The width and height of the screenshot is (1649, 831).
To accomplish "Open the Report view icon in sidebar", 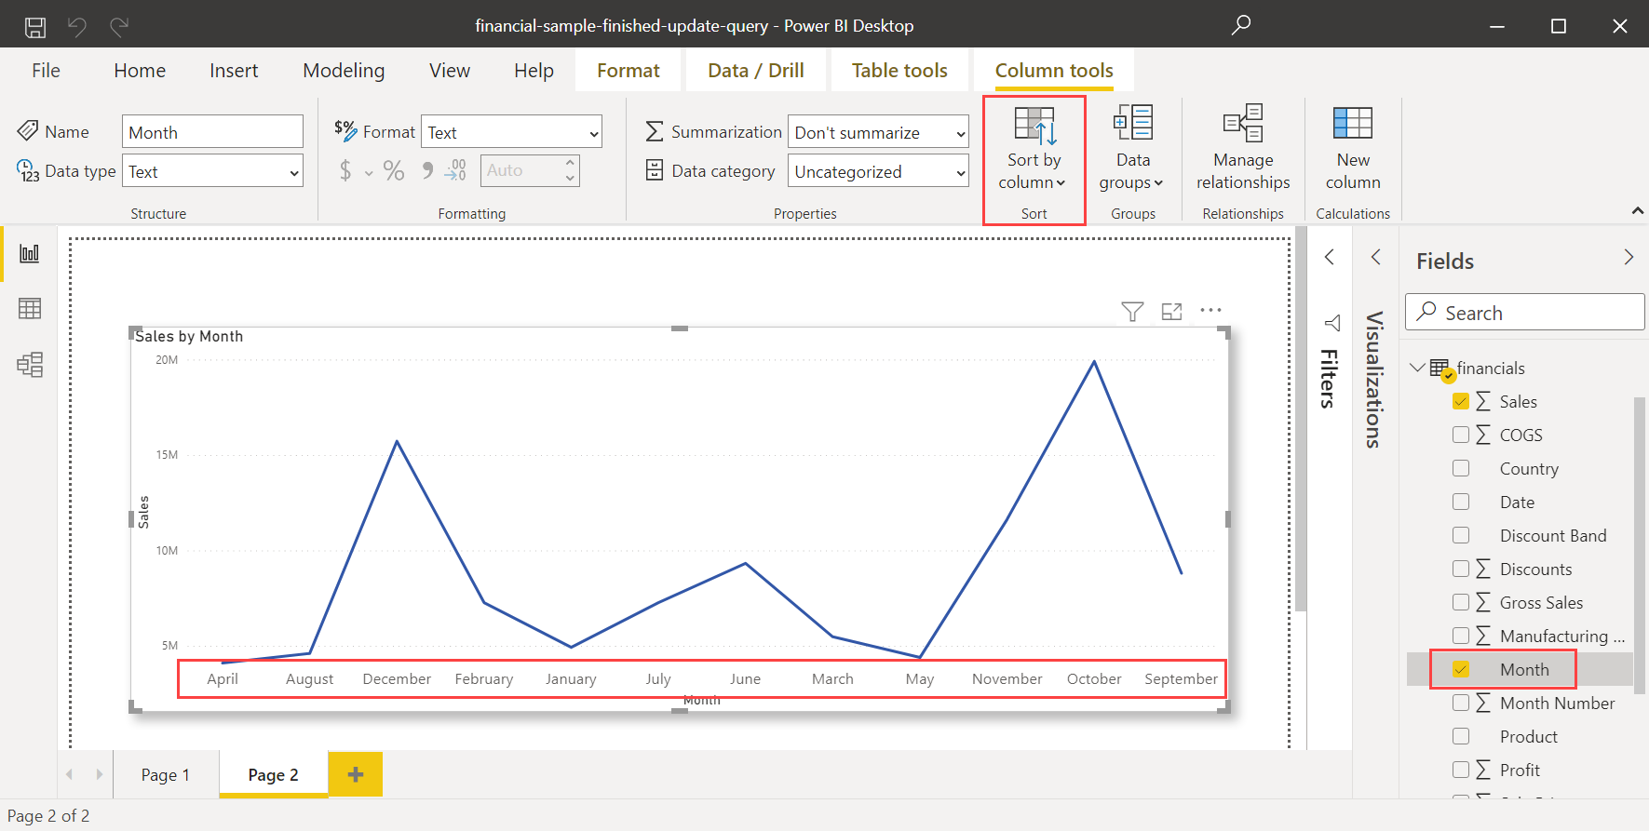I will (x=30, y=253).
